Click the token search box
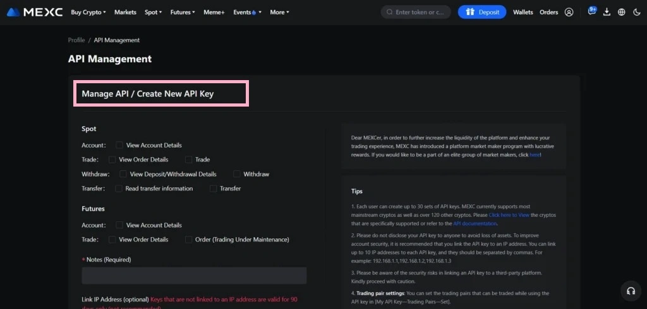 pyautogui.click(x=416, y=13)
